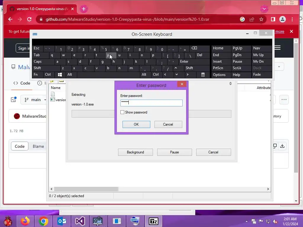
Task: Cancel the extraction in 7-Zip
Action: 213,152
